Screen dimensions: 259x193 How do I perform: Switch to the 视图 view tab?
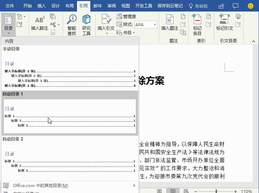[x=126, y=6]
